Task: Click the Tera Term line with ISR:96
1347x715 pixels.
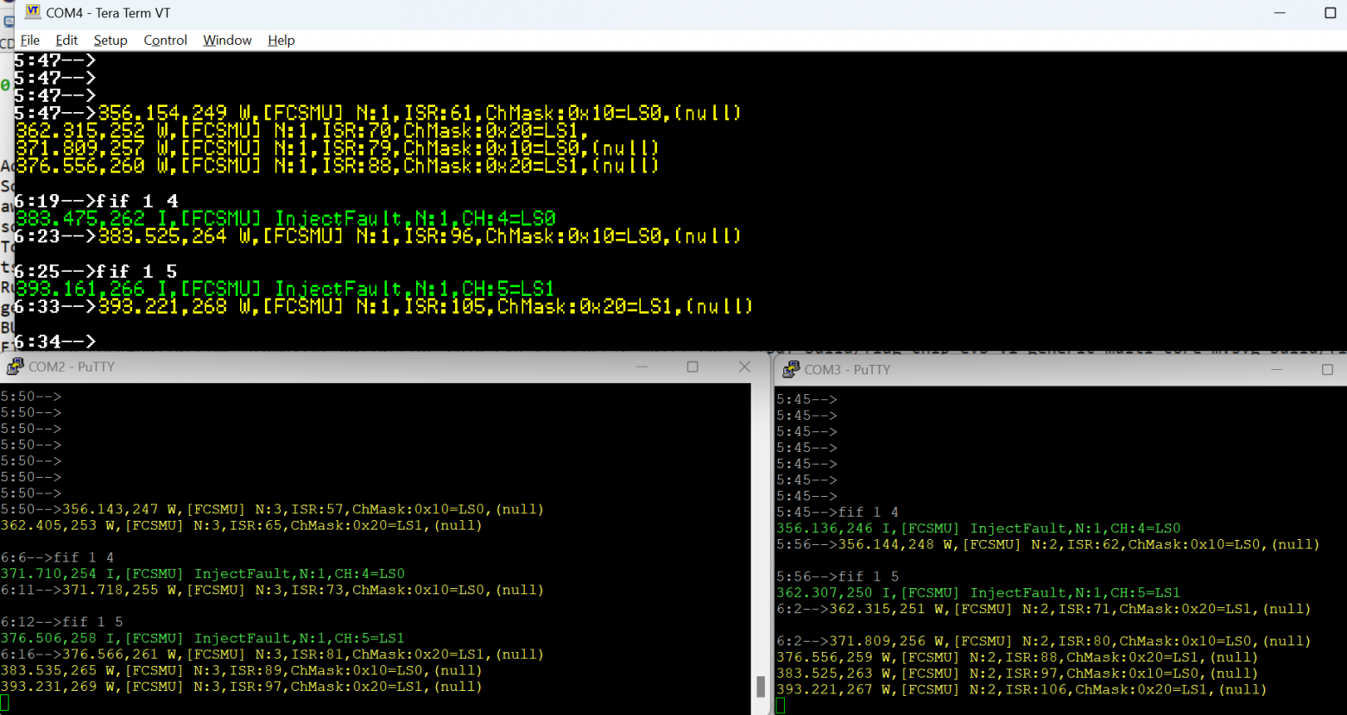Action: 420,236
